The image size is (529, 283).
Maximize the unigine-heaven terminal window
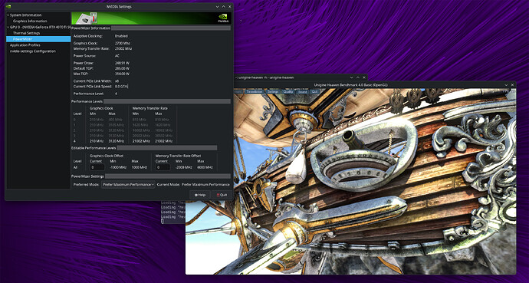(358, 77)
